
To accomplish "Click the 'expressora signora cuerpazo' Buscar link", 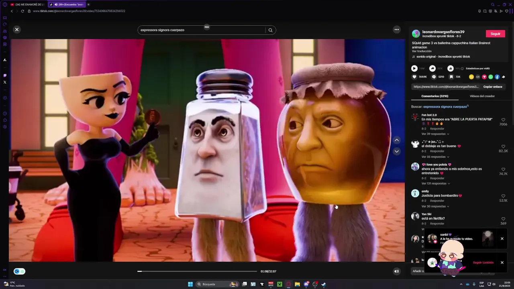I will 445,107.
